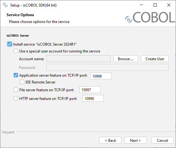Screen dimensions: 176x148
Task: Go to previous step with Back
Action: pos(110,140)
